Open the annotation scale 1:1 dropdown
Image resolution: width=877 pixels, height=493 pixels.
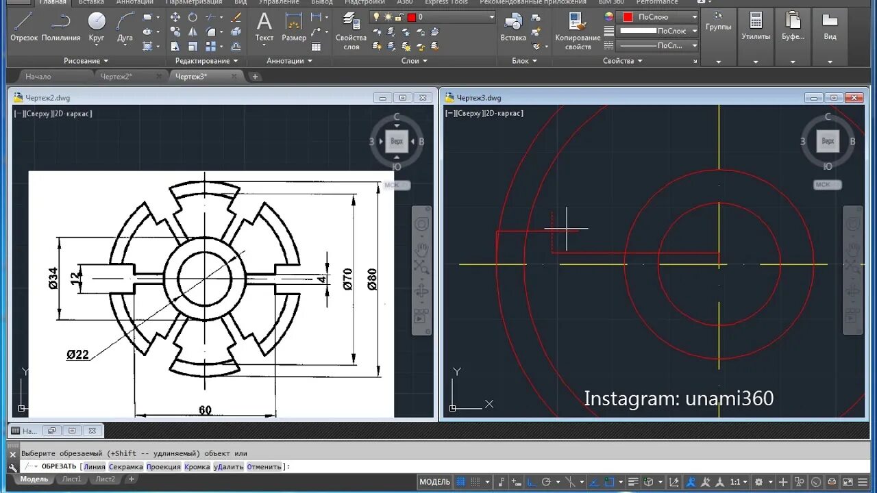tap(738, 482)
